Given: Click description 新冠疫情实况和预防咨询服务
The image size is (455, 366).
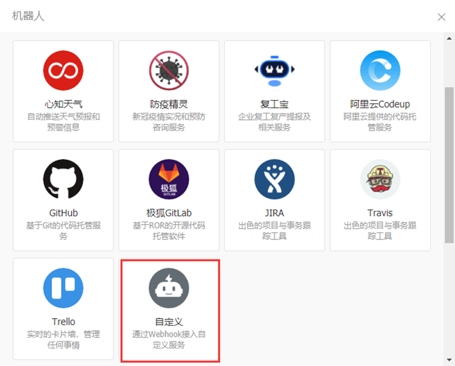Looking at the screenshot, I should [x=169, y=122].
